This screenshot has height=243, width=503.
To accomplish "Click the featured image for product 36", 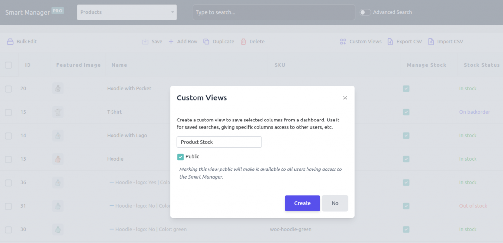I will click(58, 182).
